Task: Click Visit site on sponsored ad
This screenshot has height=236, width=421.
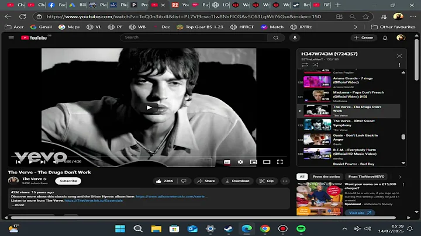Action: (360, 213)
